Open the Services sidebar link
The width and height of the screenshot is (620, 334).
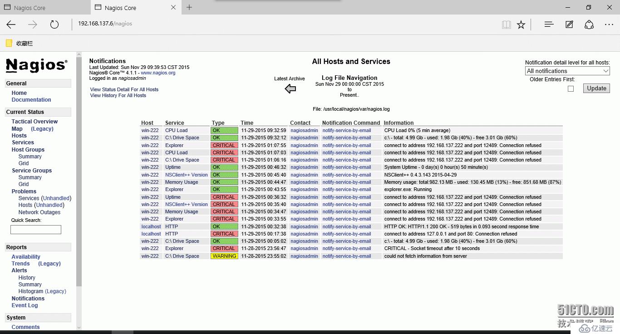pos(23,142)
